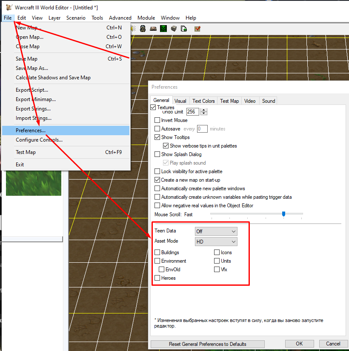Tick the Environment asset checkbox
349x351 pixels.
157,261
